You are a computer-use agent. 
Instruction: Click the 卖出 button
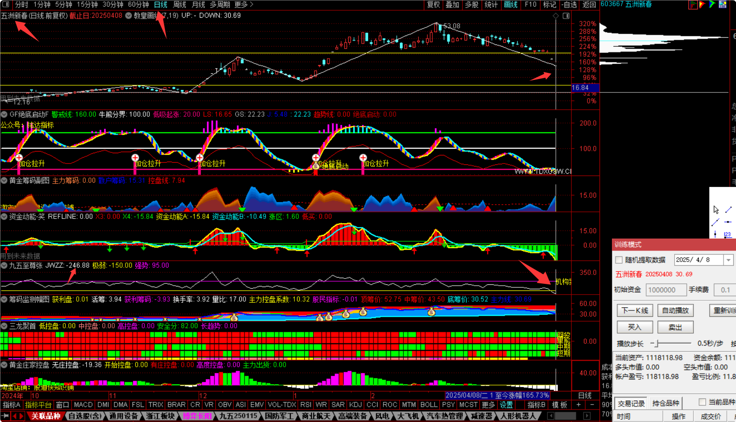[676, 327]
